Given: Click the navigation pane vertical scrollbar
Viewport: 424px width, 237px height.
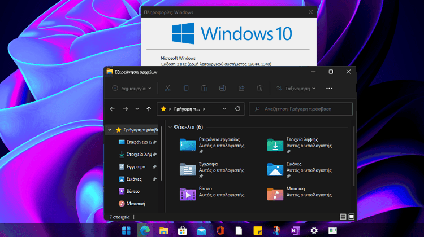Looking at the screenshot, I should (161, 153).
